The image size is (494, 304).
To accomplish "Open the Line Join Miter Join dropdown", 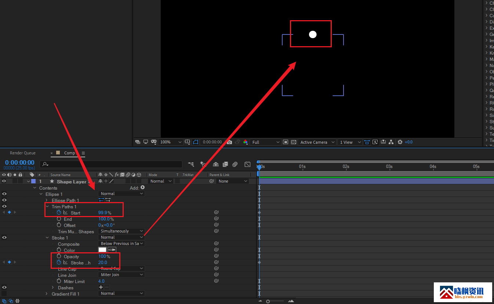I will tap(121, 275).
